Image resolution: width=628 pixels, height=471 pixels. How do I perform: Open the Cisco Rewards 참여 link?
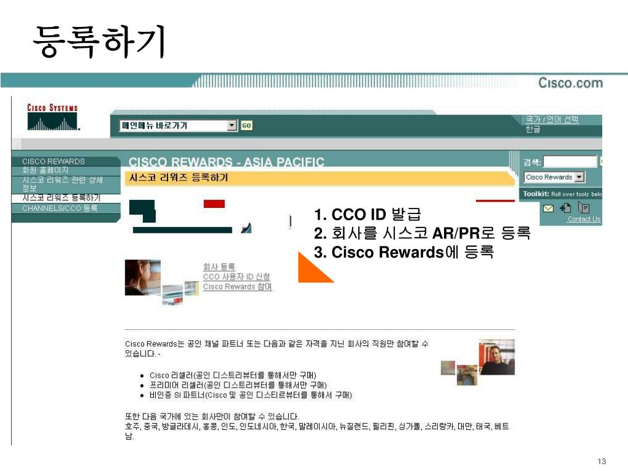pos(237,287)
